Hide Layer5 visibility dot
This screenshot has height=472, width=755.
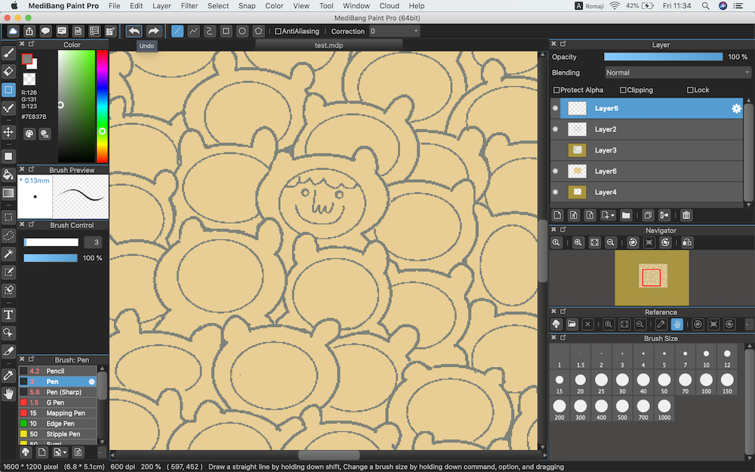tap(555, 108)
